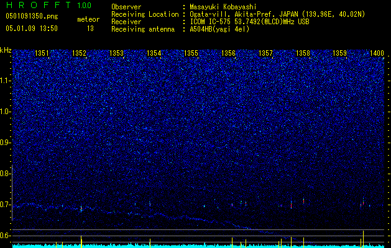Click the timestamp 05.01.09 13:50
The height and width of the screenshot is (248, 391).
pos(32,29)
